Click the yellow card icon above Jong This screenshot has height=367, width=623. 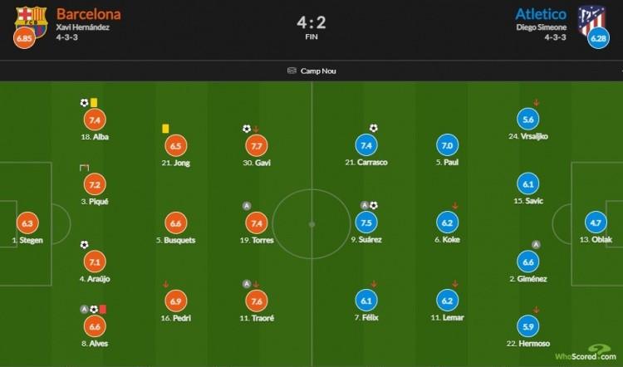click(x=165, y=129)
